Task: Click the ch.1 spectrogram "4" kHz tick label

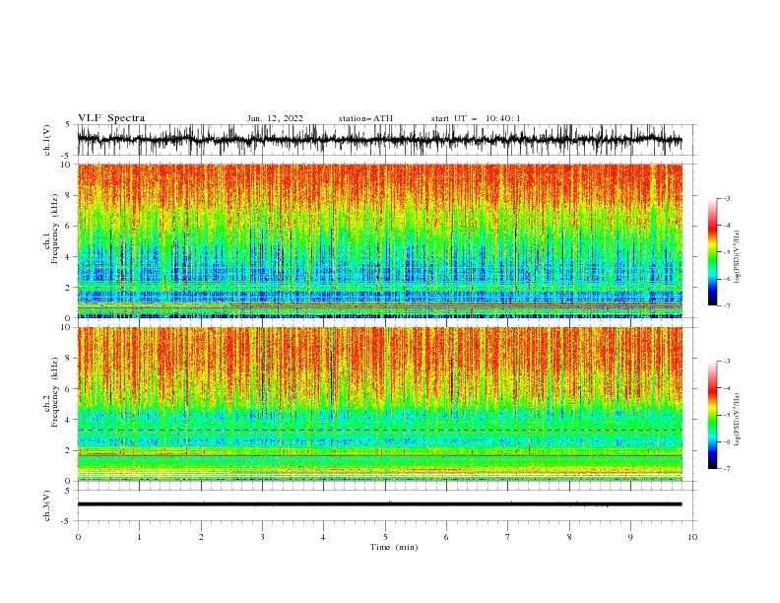Action: (x=69, y=257)
